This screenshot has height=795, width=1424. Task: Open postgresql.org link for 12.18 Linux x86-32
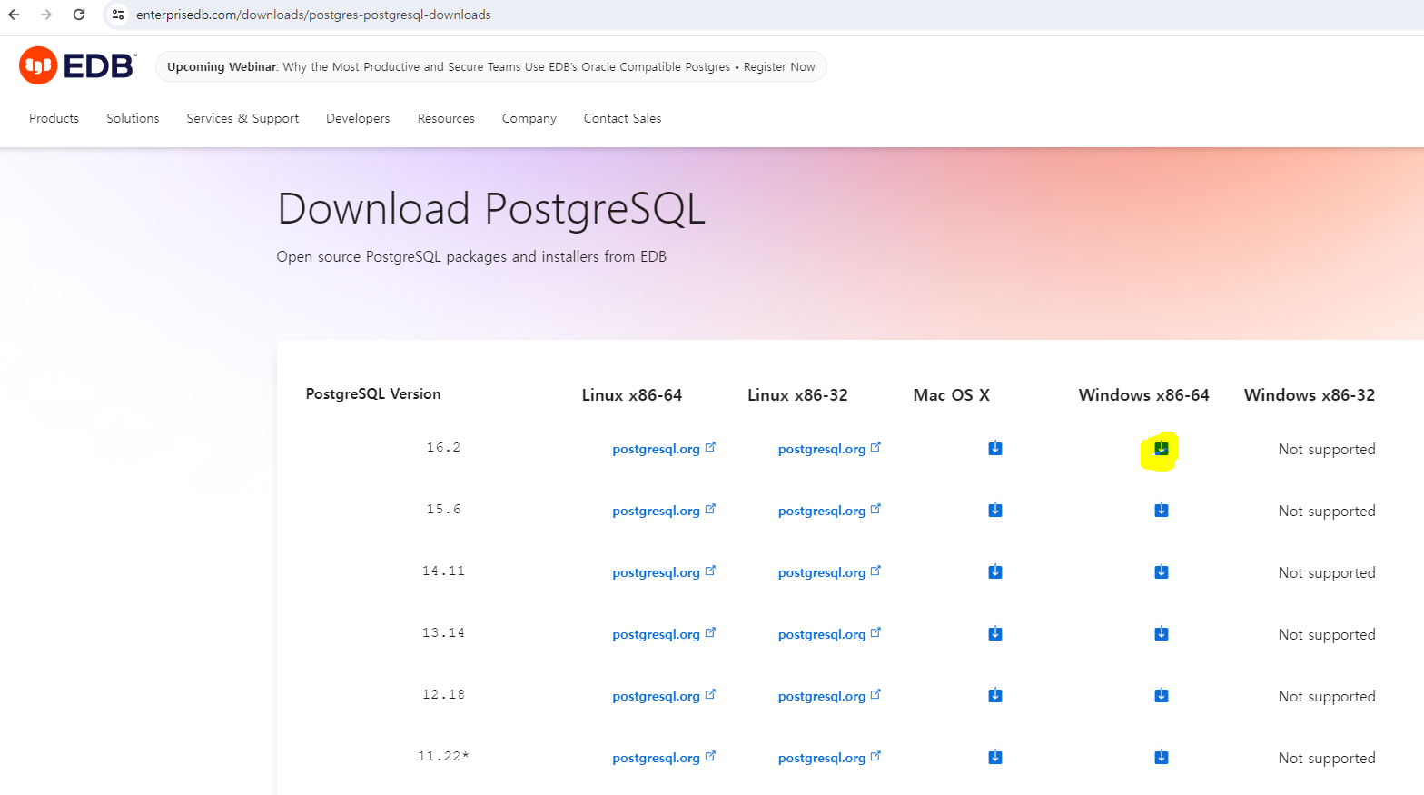tap(829, 696)
